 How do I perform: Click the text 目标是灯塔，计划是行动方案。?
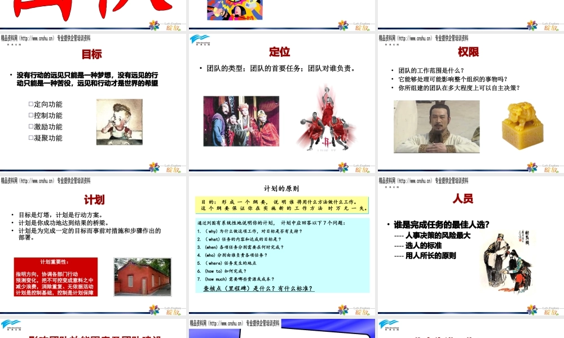[61, 215]
